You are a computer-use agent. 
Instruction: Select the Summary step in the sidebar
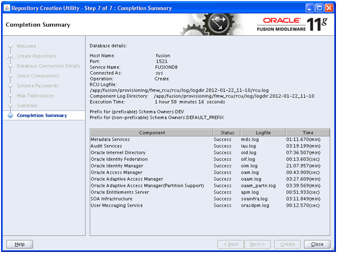(27, 105)
